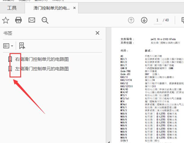This screenshot has height=143, width=184.
Task: Click the code entry Code JS1
Action: point(125,74)
